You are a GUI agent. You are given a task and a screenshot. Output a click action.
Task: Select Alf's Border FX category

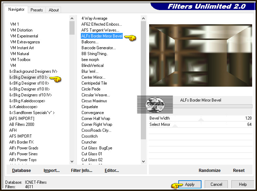coord(21,142)
